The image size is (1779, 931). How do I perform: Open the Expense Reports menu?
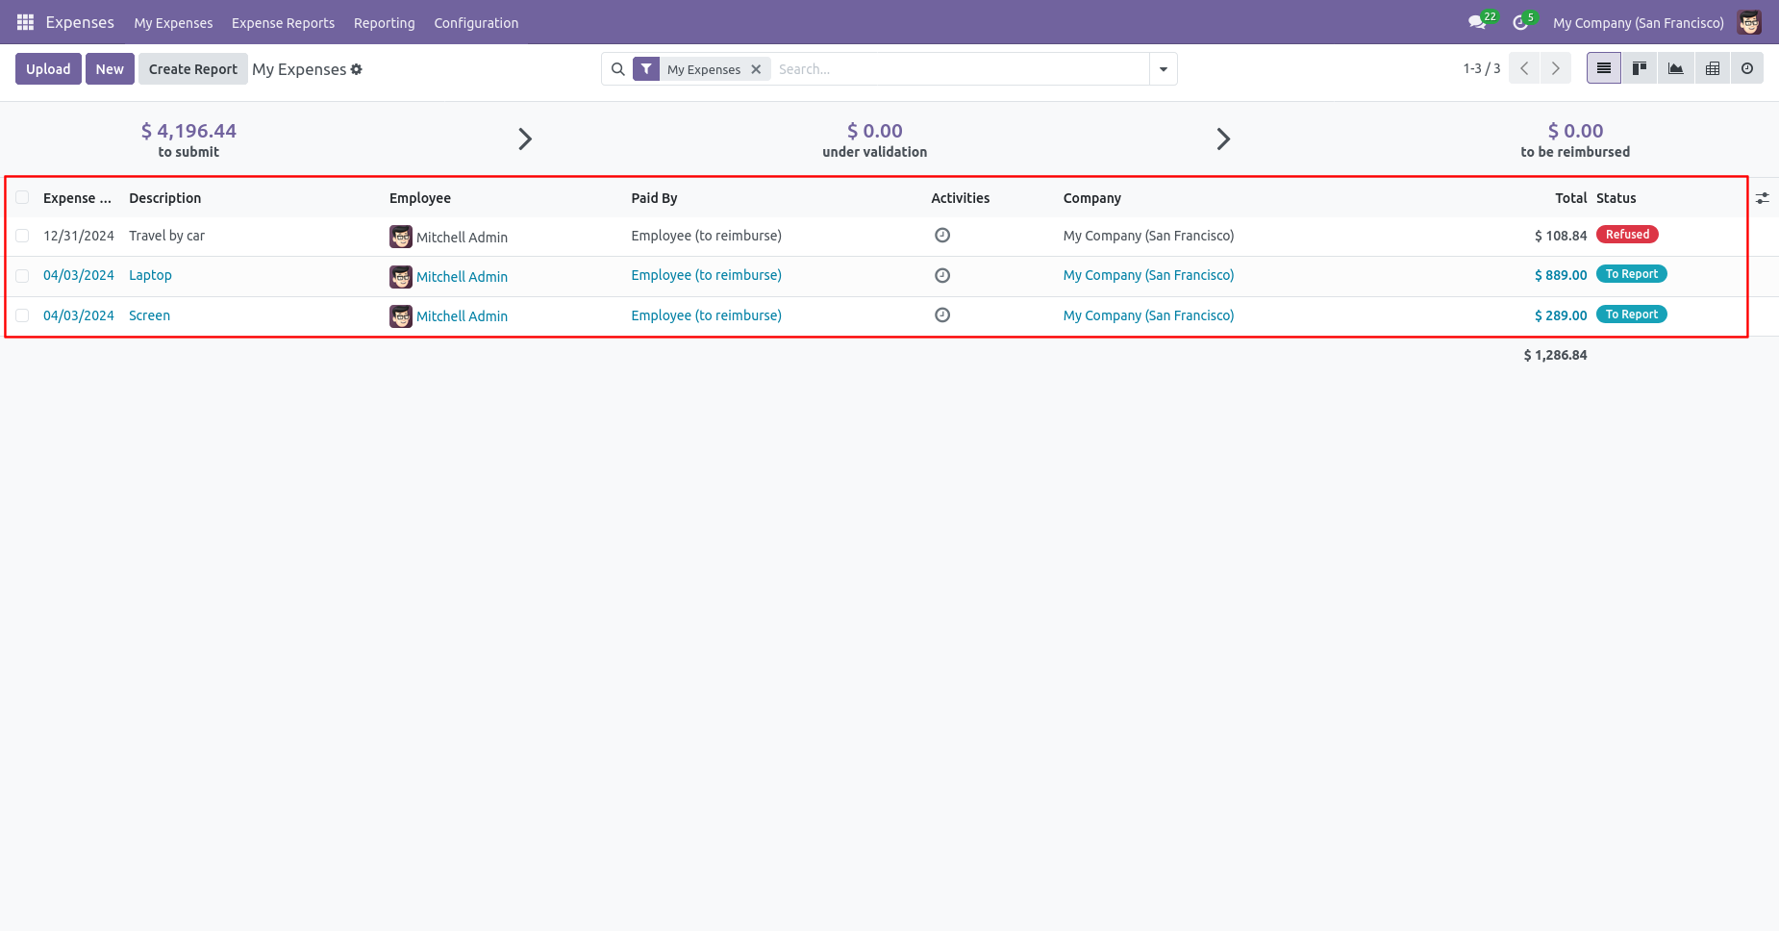(x=283, y=23)
